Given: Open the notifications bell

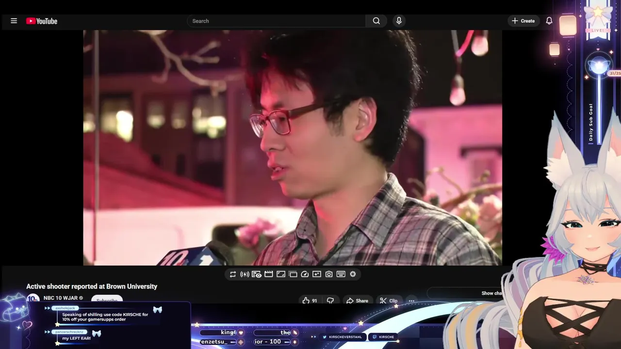Looking at the screenshot, I should pyautogui.click(x=549, y=21).
